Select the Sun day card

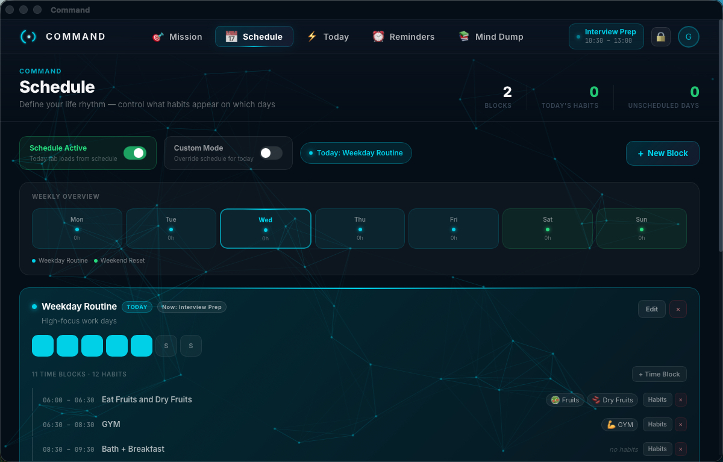pos(642,228)
